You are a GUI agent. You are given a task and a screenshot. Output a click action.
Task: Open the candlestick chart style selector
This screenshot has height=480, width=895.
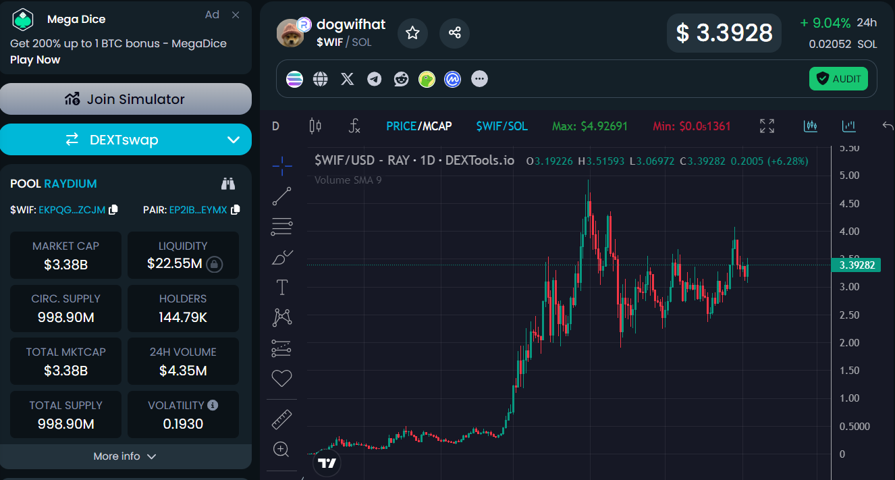tap(315, 126)
